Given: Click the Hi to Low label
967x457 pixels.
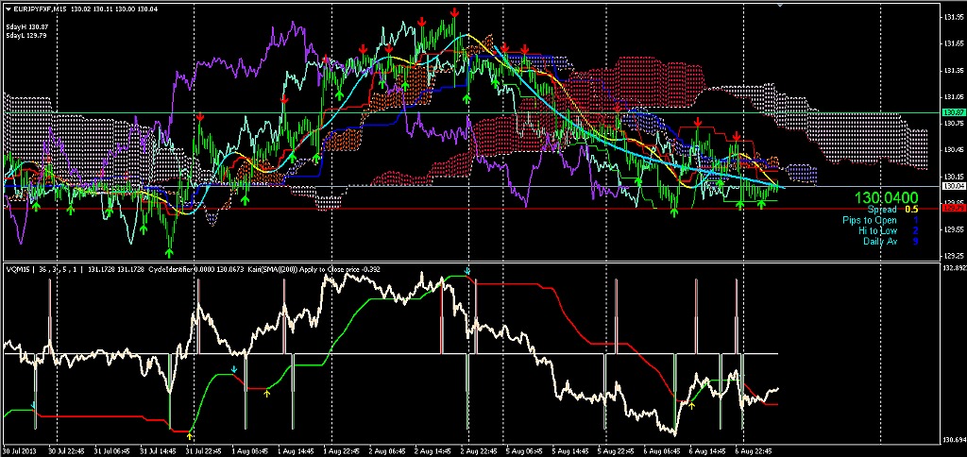Looking at the screenshot, I should point(877,230).
